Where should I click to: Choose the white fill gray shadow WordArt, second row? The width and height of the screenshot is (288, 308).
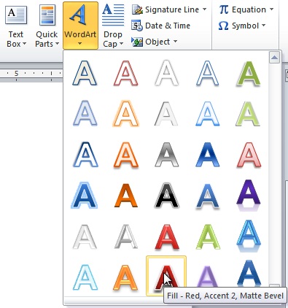(x=166, y=114)
